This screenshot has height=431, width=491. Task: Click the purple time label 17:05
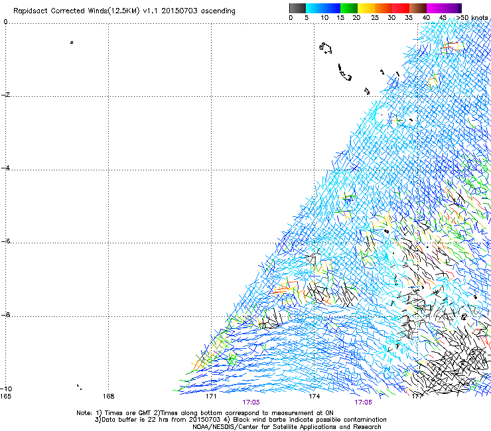coord(251,402)
